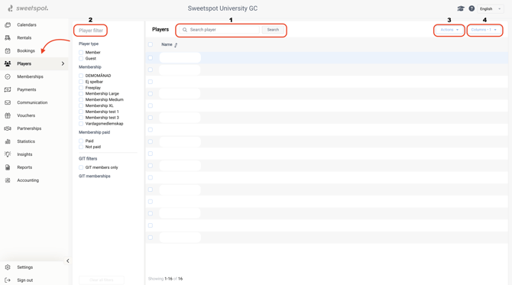Collapse the sidebar with the left chevron
Image resolution: width=512 pixels, height=285 pixels.
[67, 261]
